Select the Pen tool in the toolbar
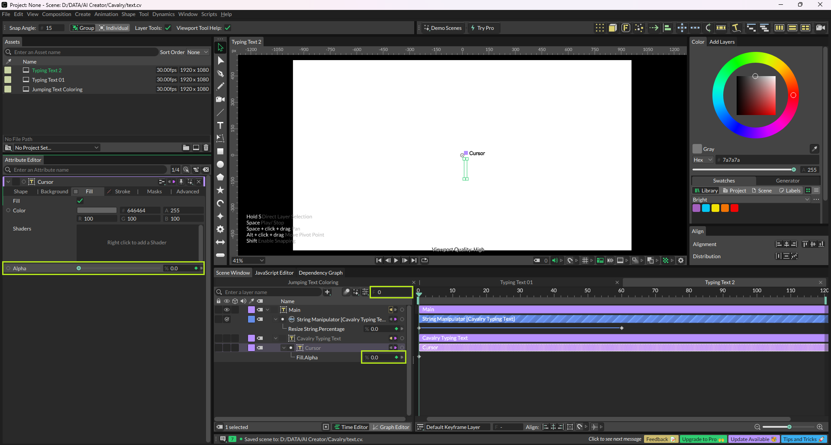The image size is (831, 445). pyautogui.click(x=220, y=74)
